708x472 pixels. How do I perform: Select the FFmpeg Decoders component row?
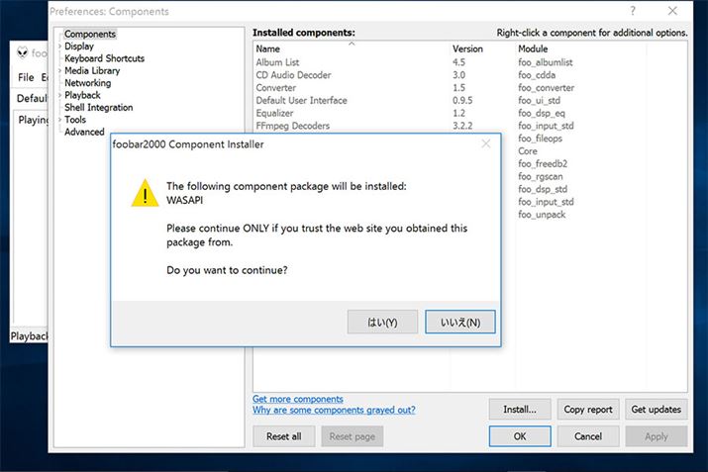[x=469, y=126]
